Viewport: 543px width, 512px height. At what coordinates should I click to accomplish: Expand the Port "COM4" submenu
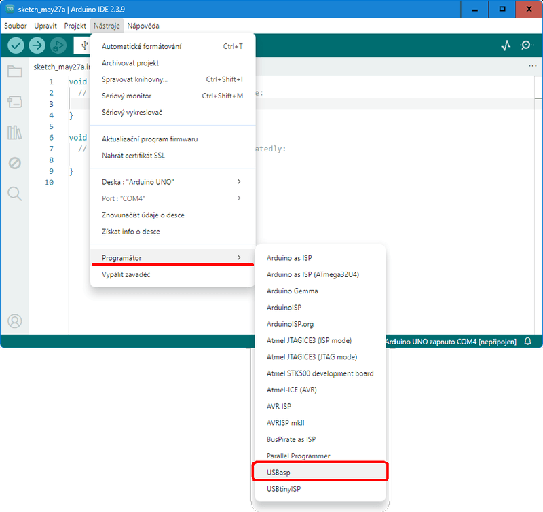(172, 198)
